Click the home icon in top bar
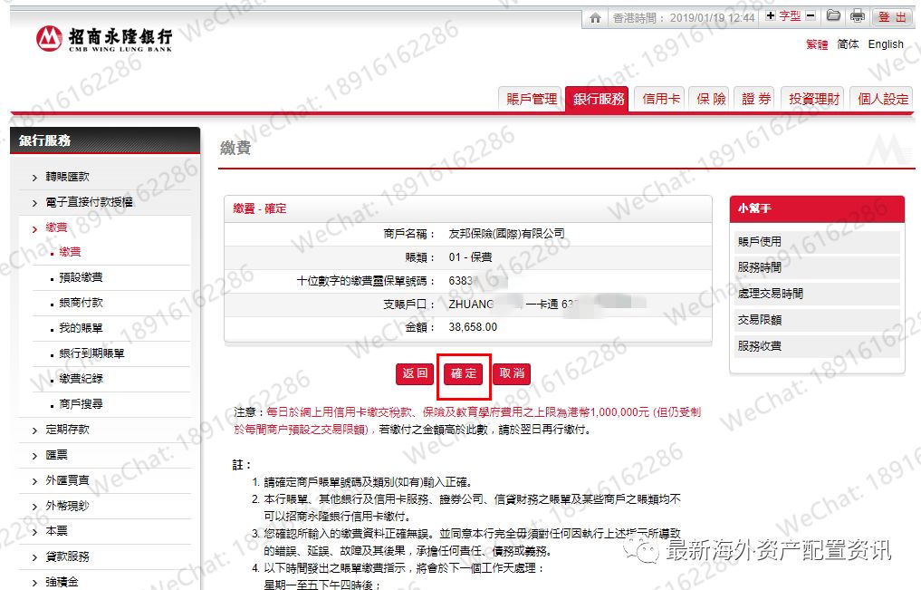Screen dimensions: 921x590 point(595,17)
